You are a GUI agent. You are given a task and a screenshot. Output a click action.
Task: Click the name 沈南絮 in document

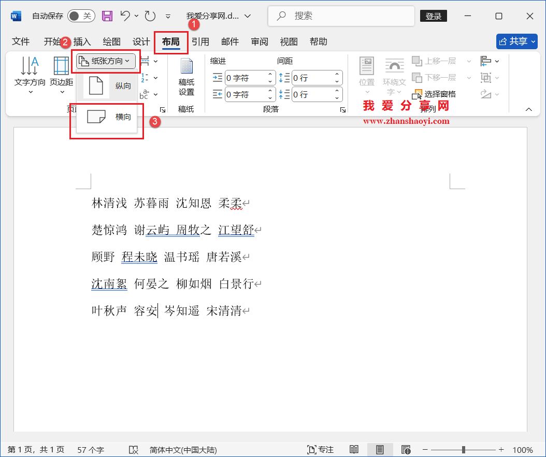click(109, 283)
